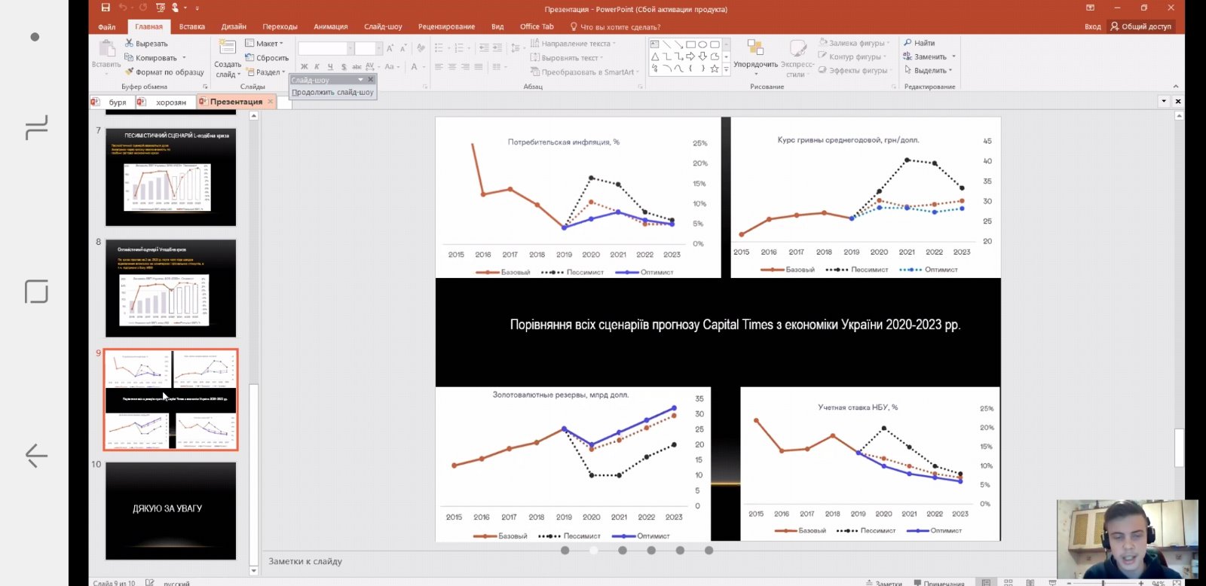The image size is (1206, 586).
Task: Click zoom slider handle in status bar
Action: (1103, 583)
